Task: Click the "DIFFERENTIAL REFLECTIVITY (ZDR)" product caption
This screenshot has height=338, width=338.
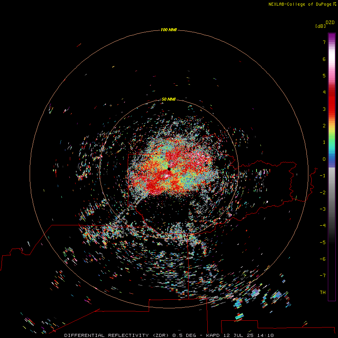Action: click(x=116, y=335)
